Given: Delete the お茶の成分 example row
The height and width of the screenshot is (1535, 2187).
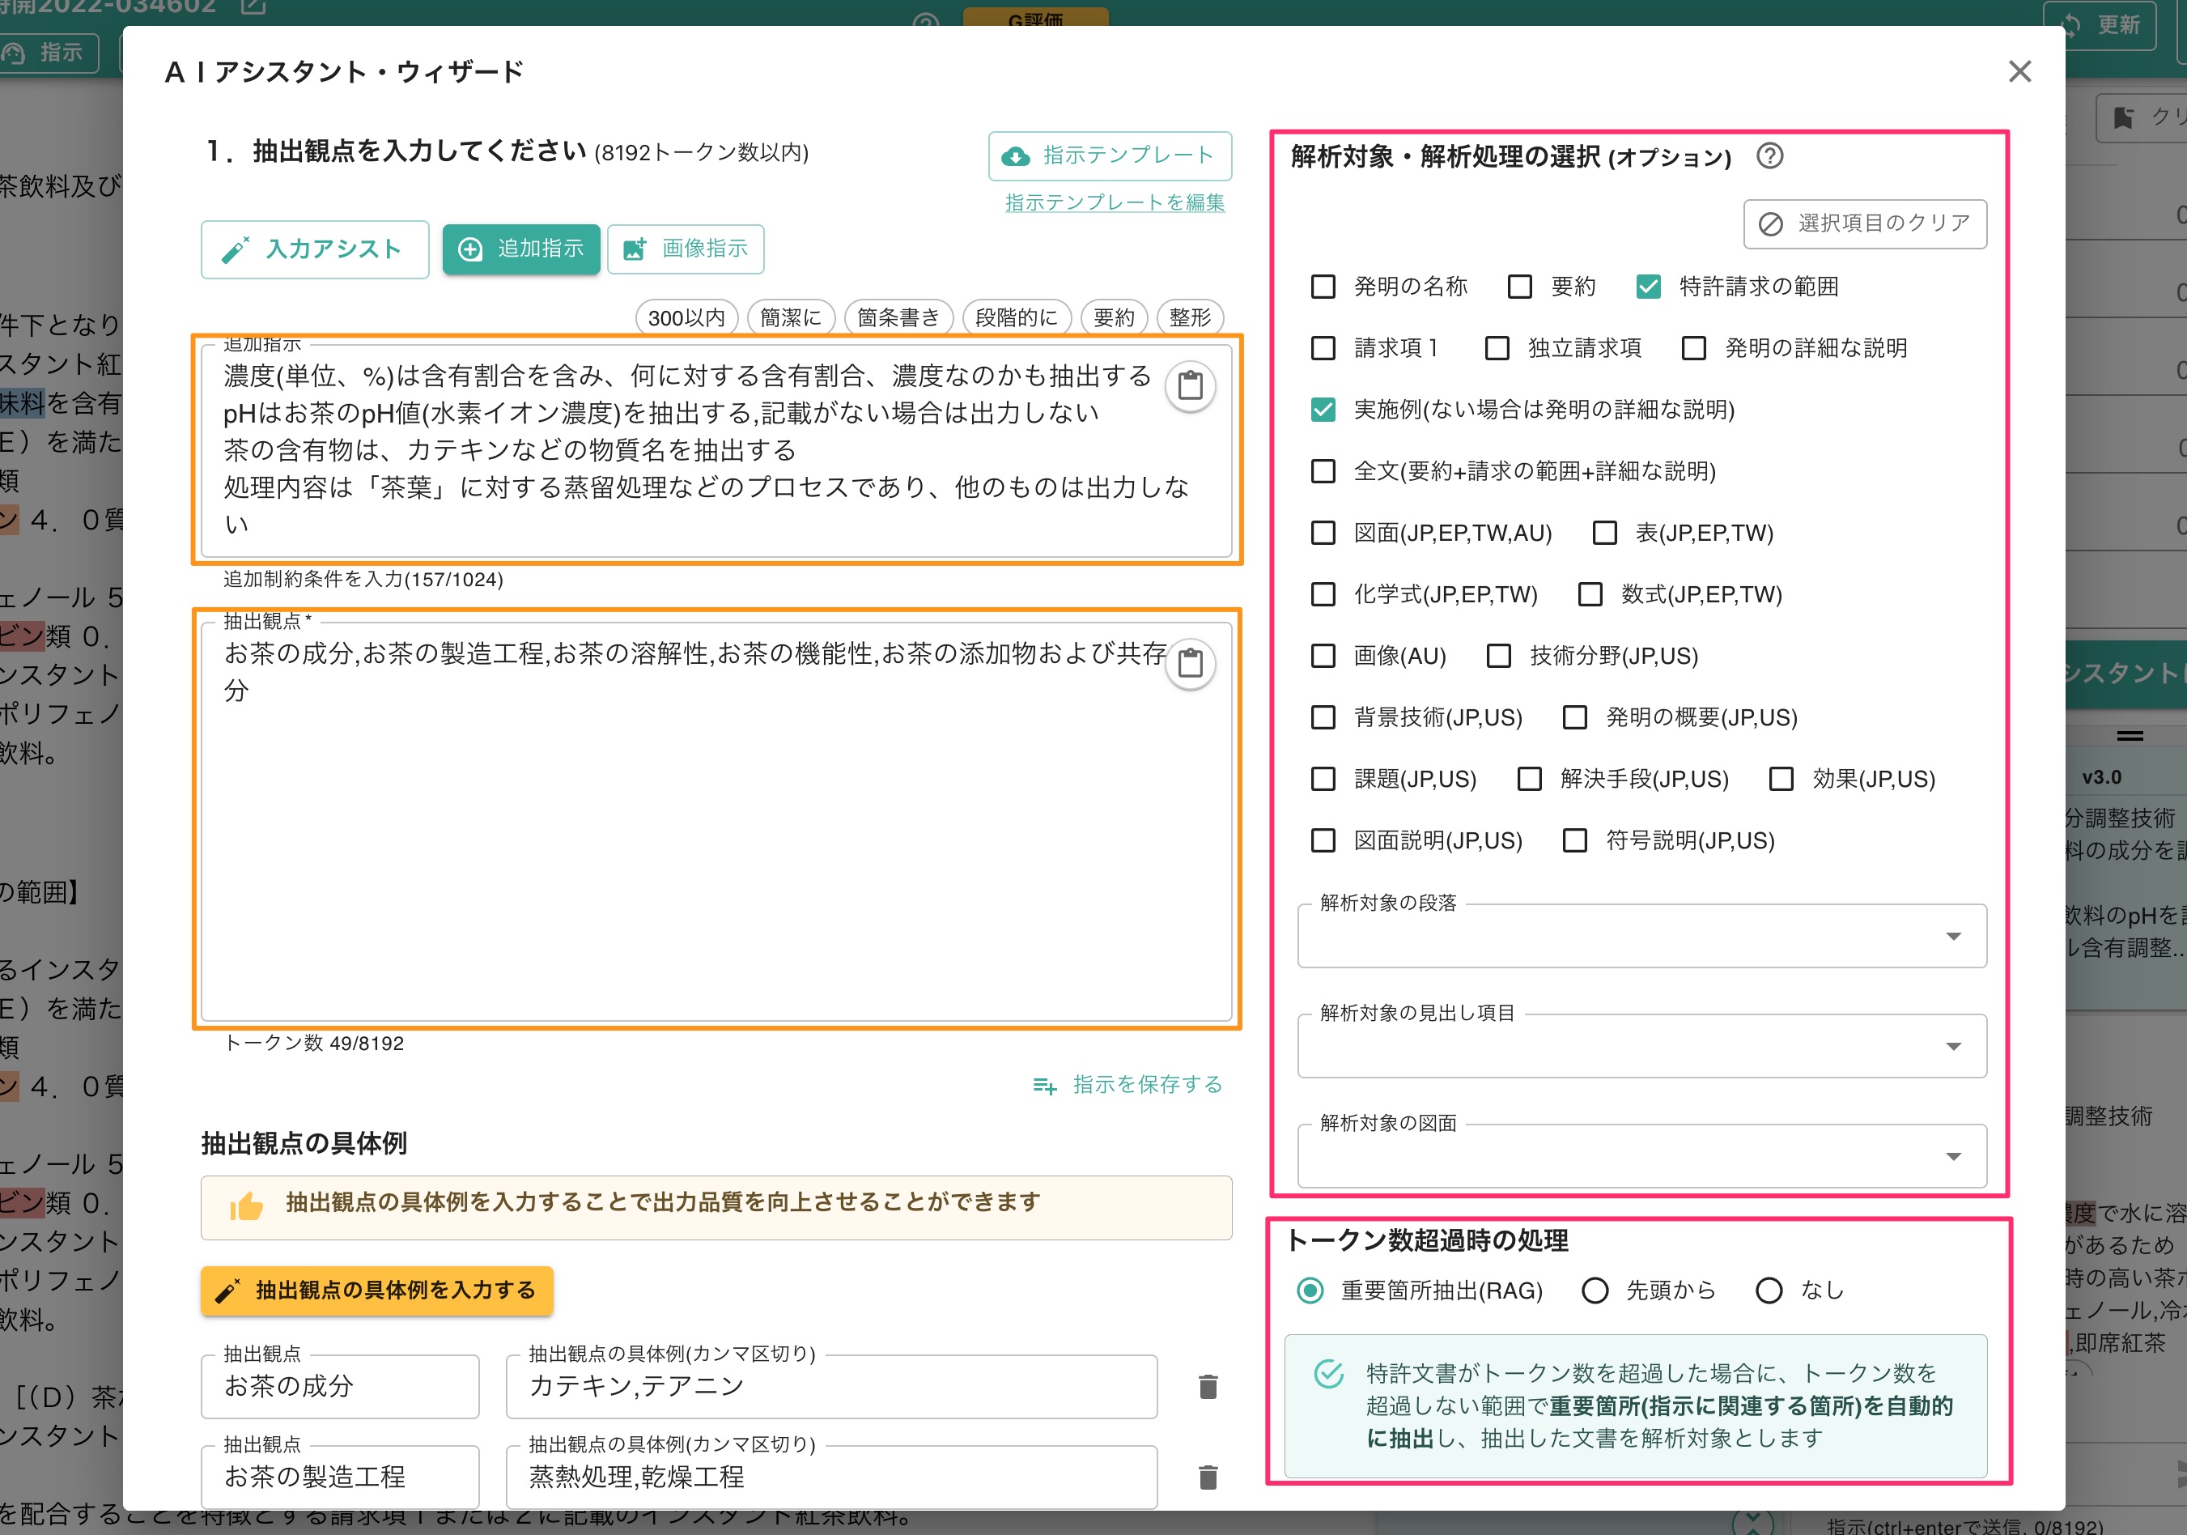Looking at the screenshot, I should tap(1208, 1386).
